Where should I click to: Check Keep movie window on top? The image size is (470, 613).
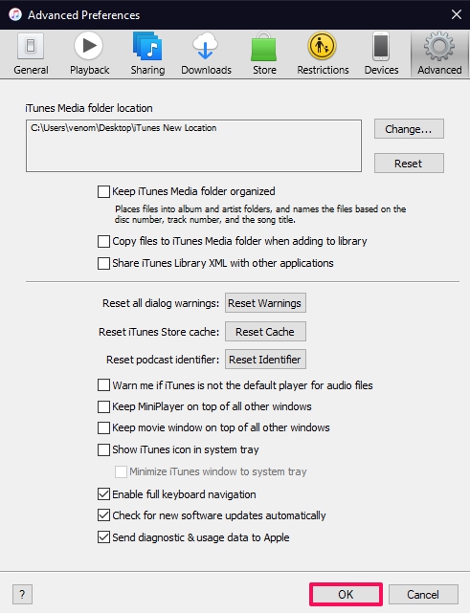coord(103,427)
